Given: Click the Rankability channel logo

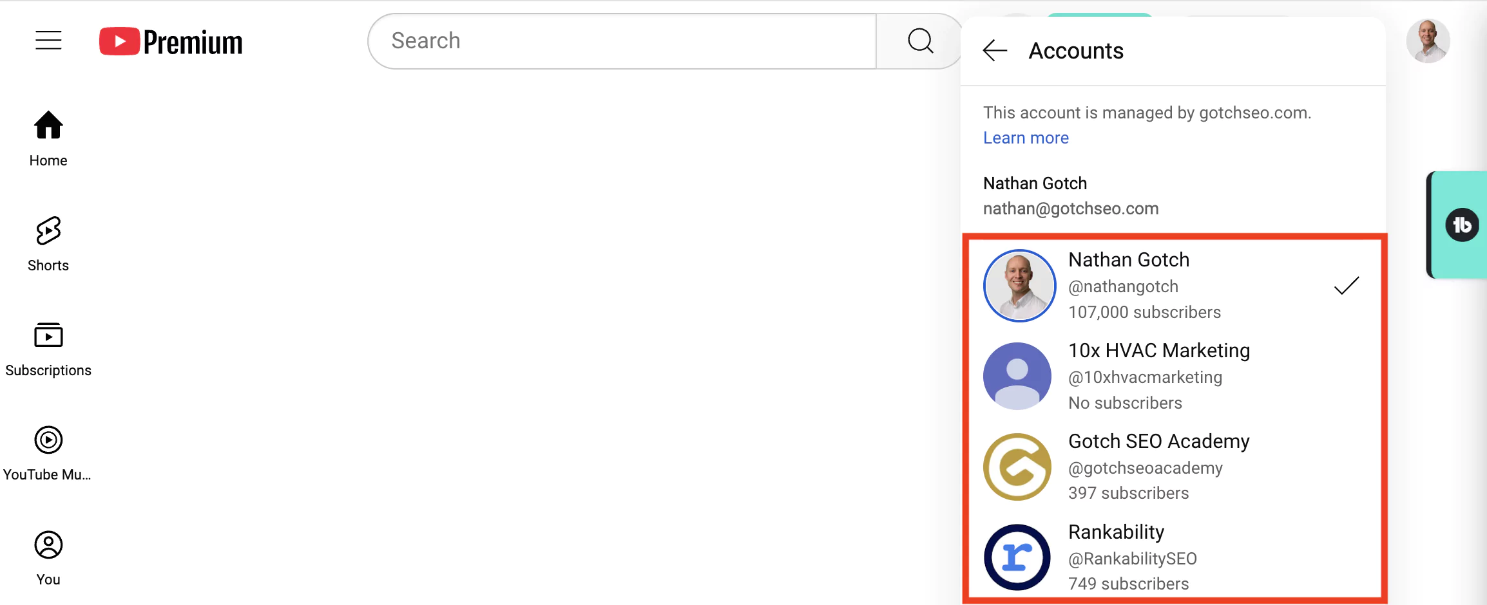Looking at the screenshot, I should coord(1017,557).
